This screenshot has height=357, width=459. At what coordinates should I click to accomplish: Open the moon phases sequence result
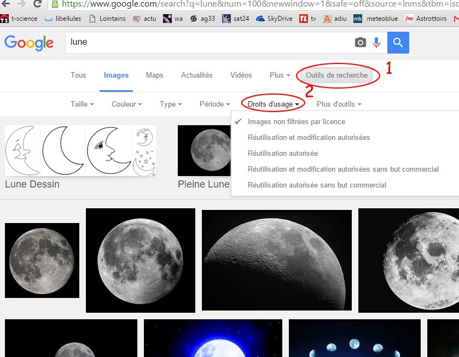click(x=355, y=338)
